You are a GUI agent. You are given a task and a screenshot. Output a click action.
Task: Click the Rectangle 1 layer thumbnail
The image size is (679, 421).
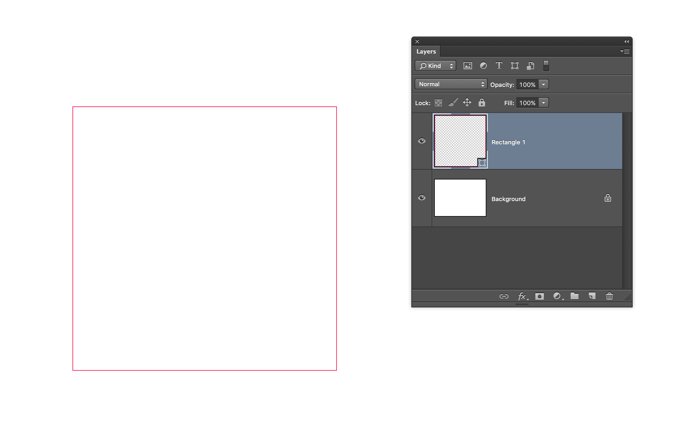(460, 141)
